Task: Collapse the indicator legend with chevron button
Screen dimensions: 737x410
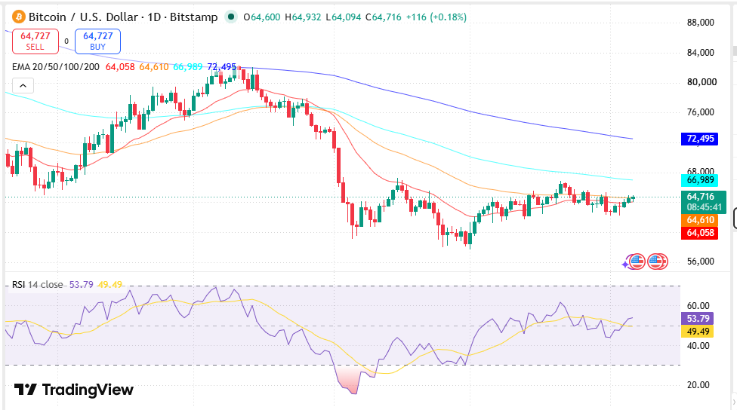Action: point(23,86)
